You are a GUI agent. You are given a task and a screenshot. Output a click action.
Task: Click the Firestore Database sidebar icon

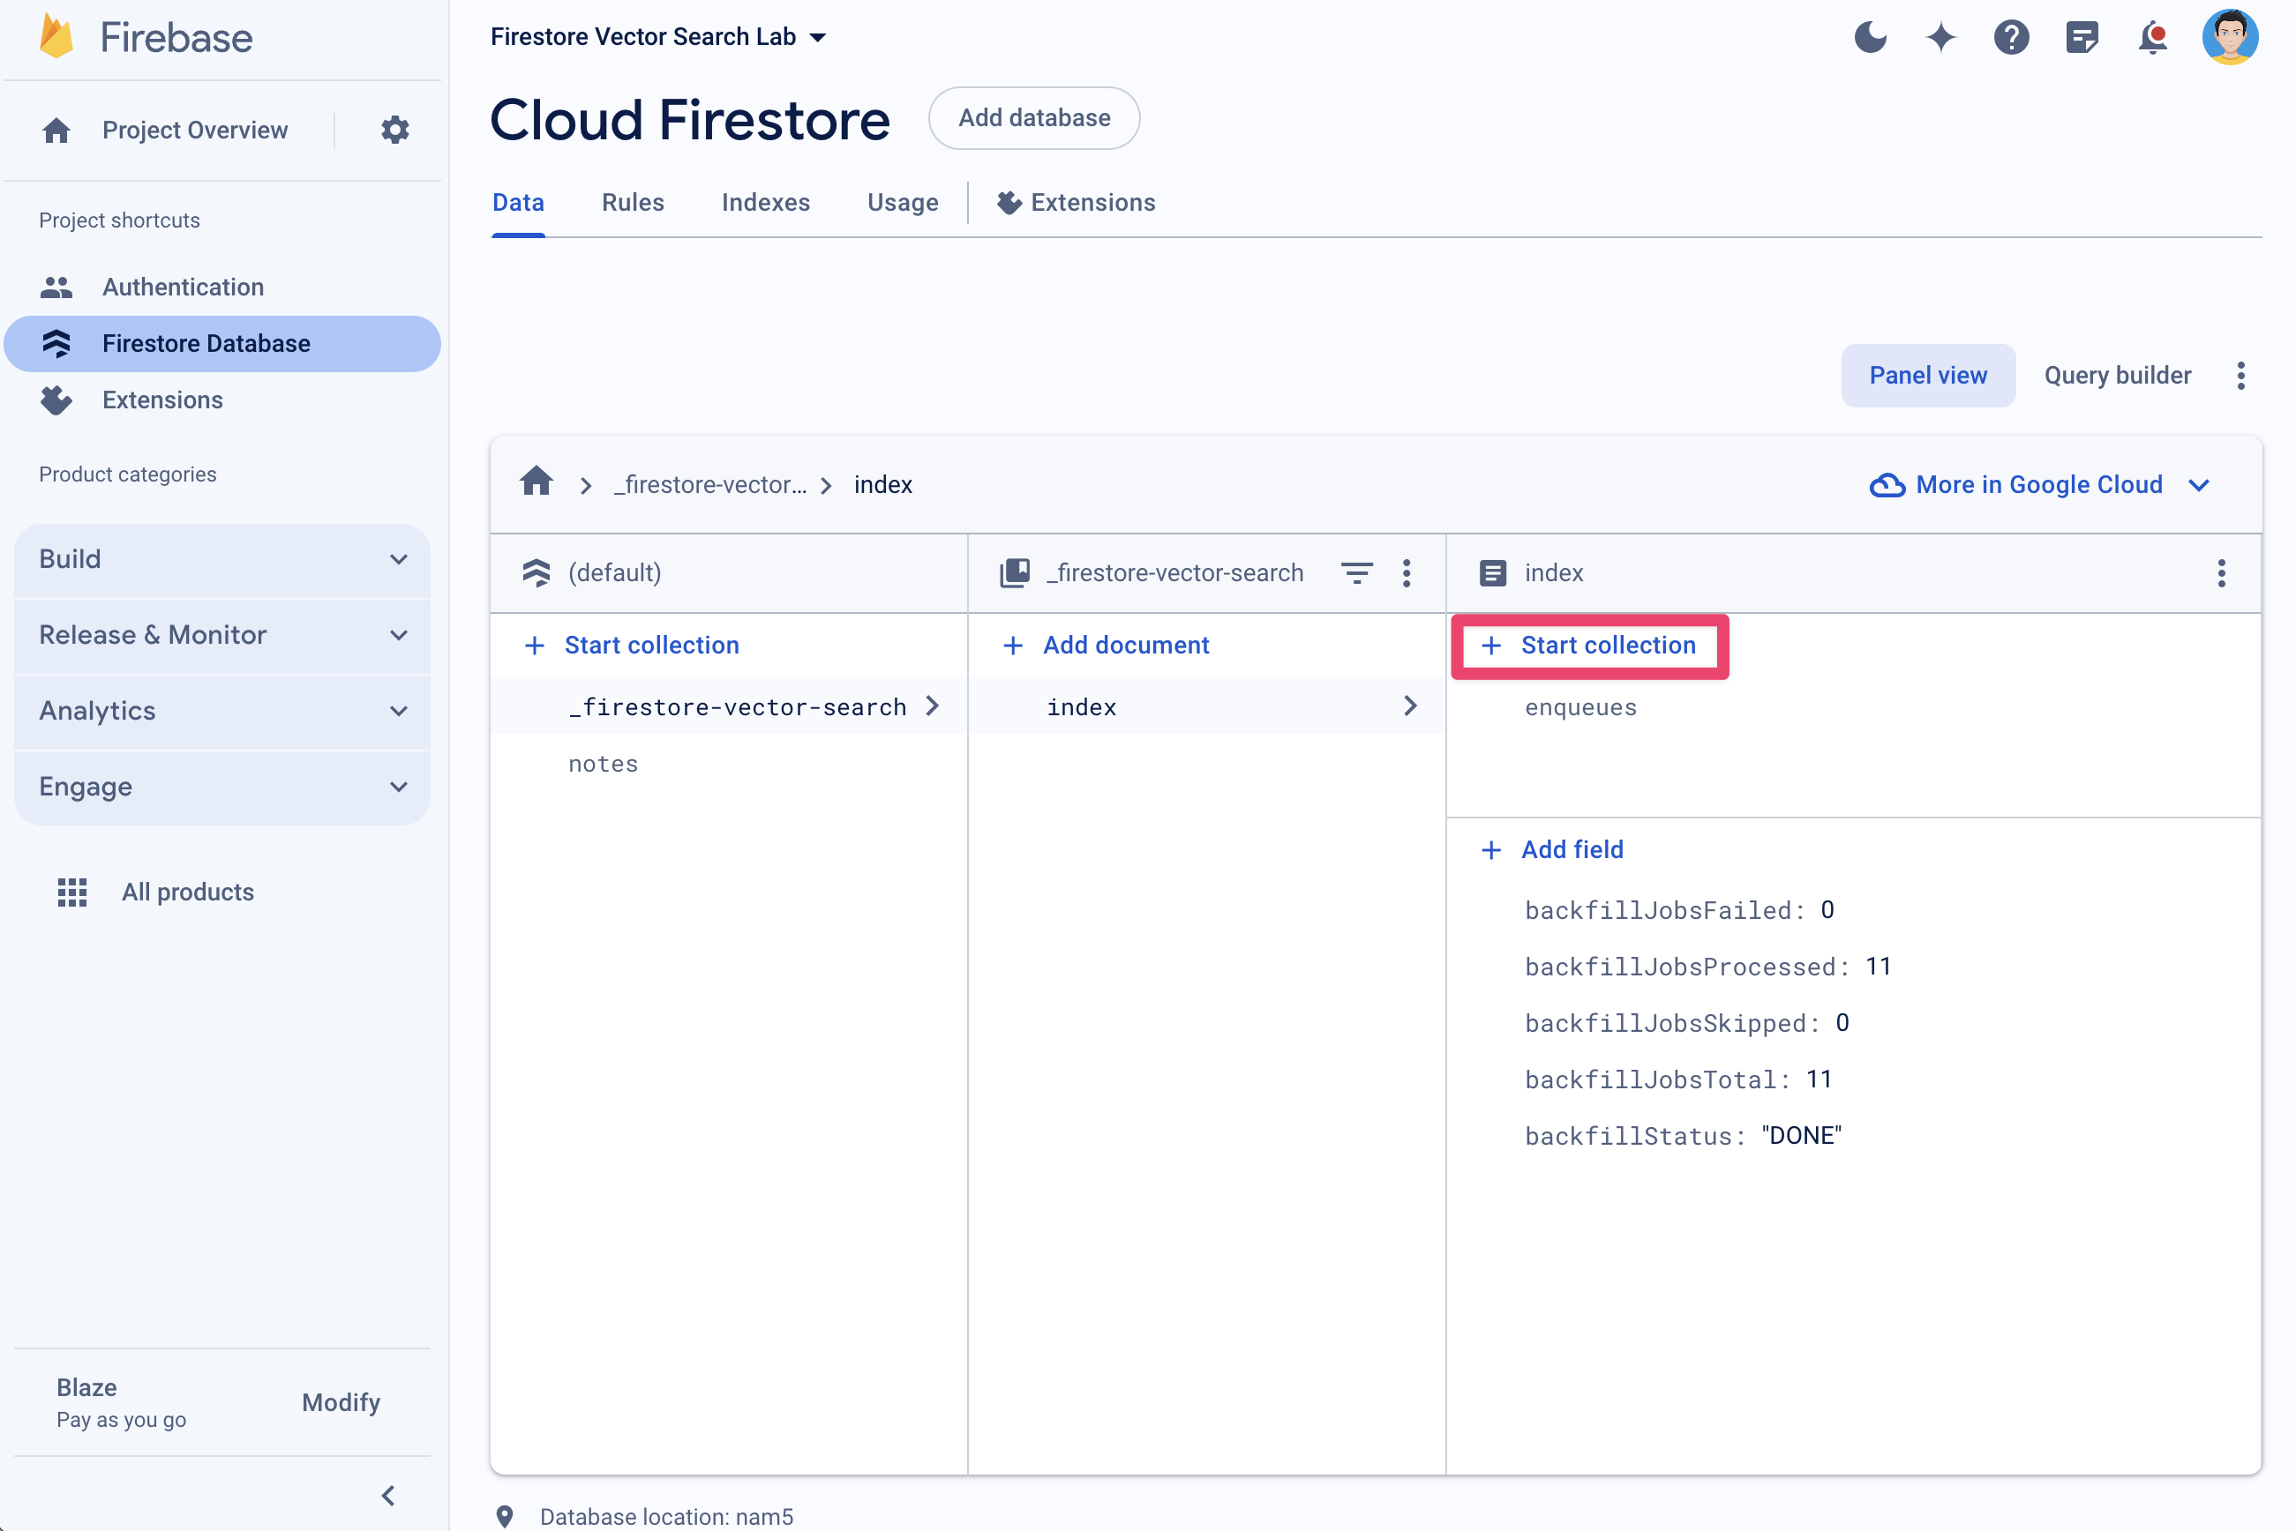tap(56, 342)
